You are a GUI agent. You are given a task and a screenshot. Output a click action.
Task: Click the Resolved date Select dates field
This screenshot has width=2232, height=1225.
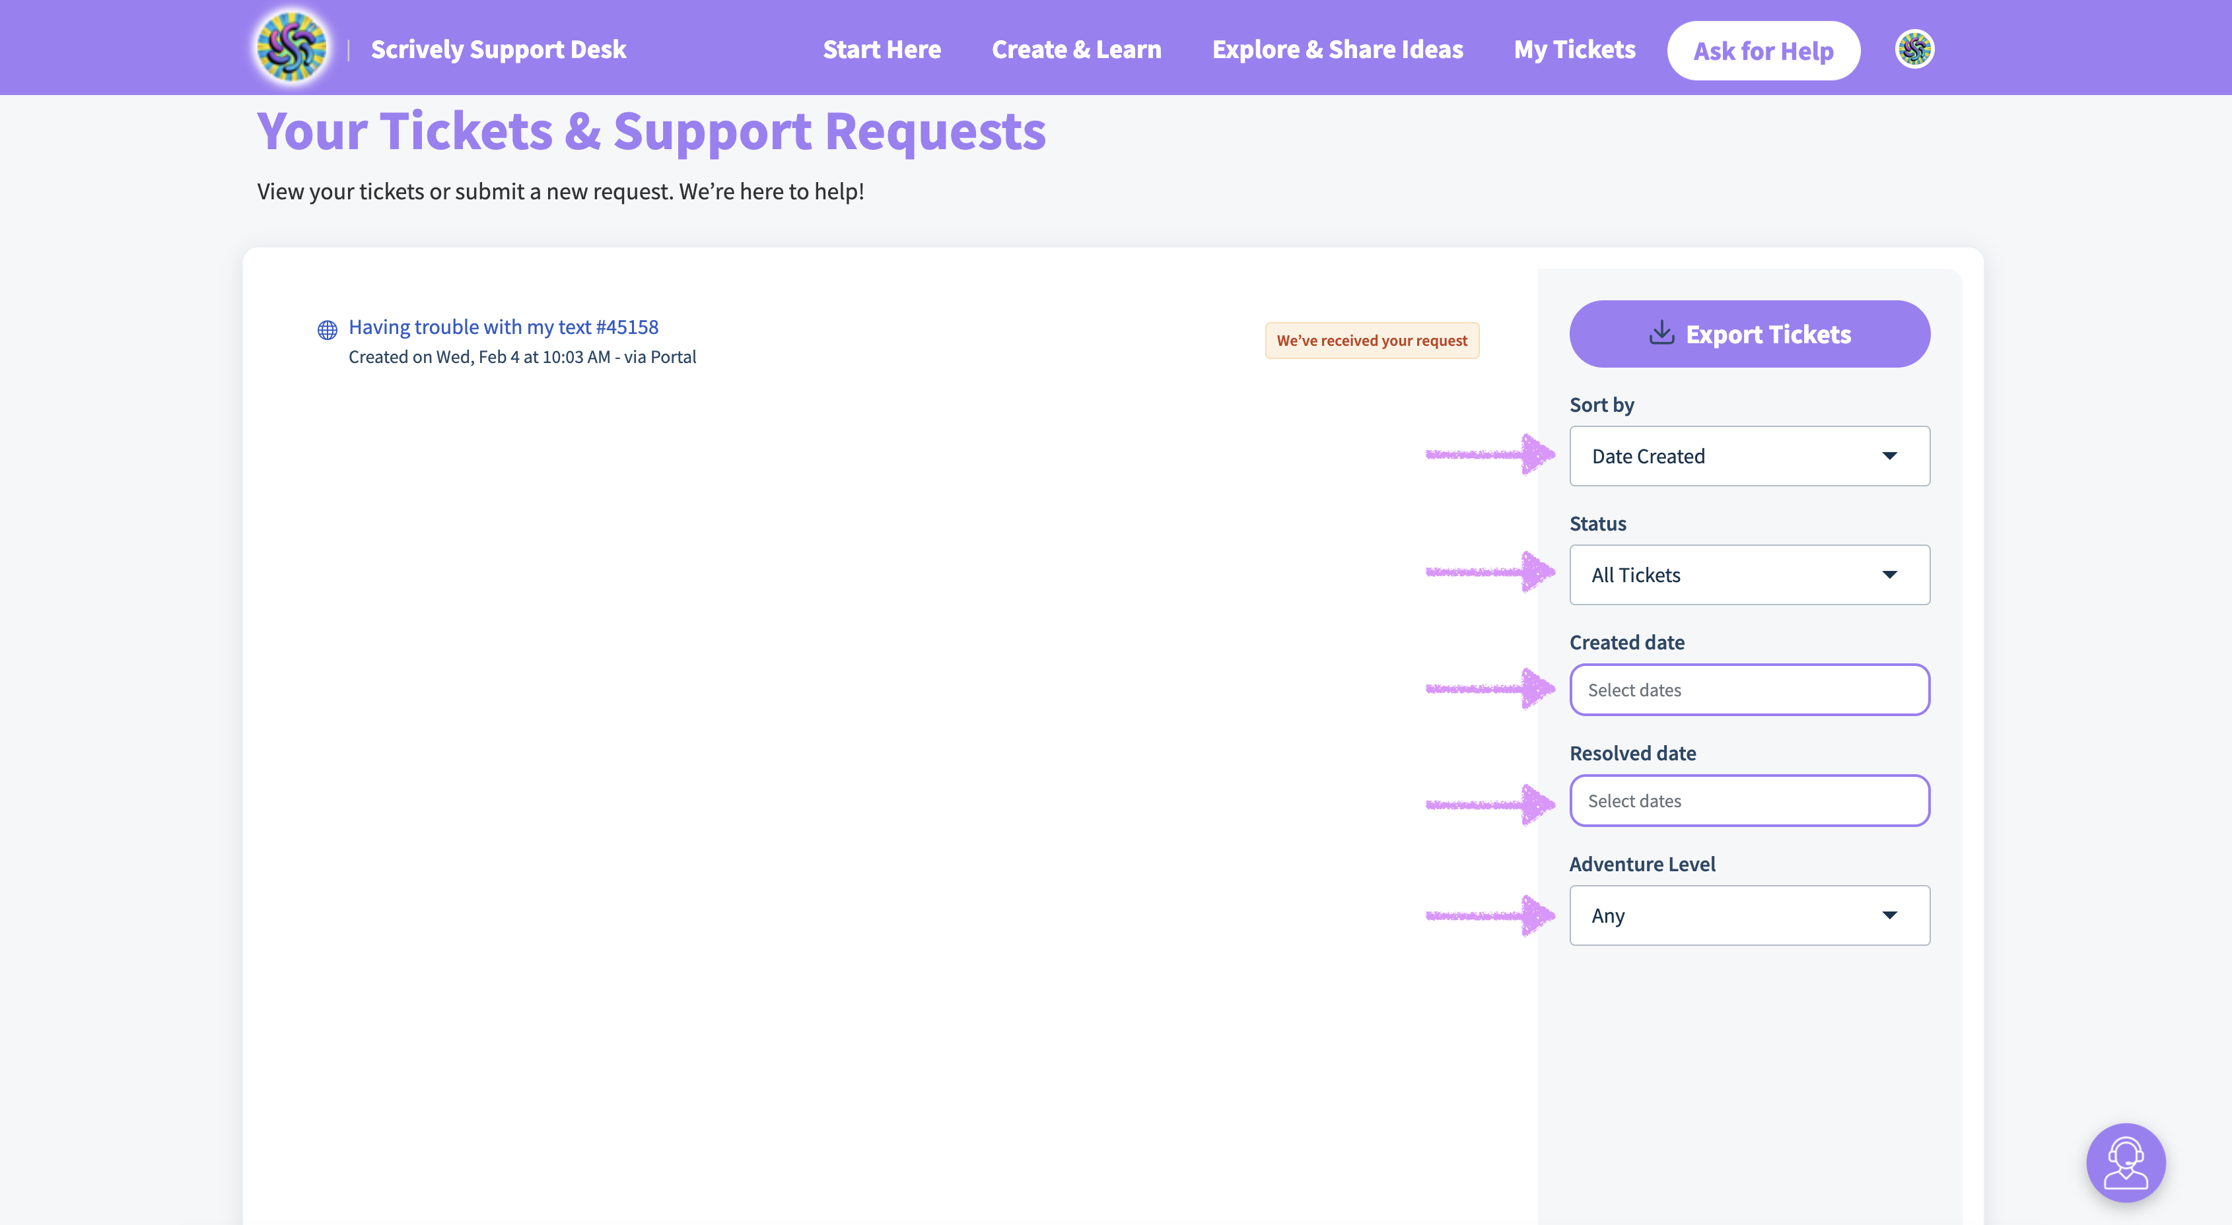point(1749,801)
